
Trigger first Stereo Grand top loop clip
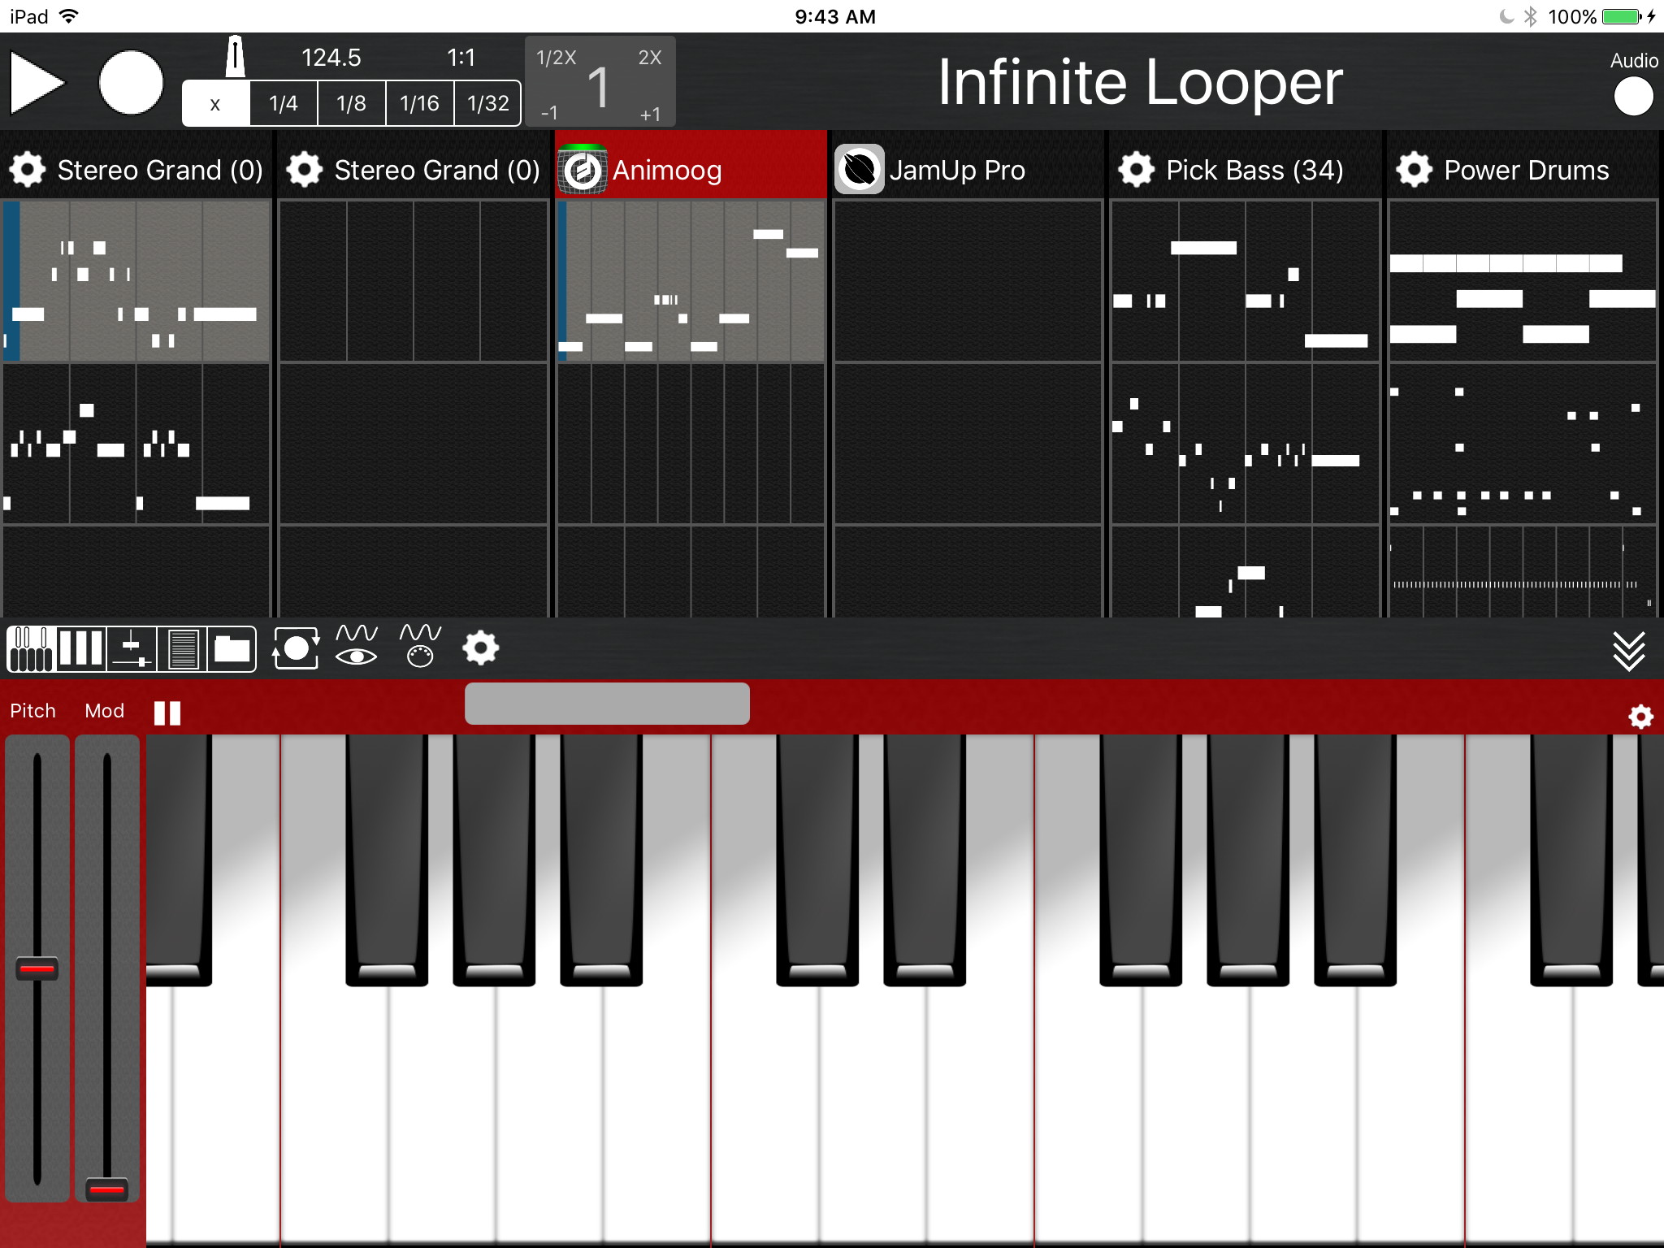(136, 280)
